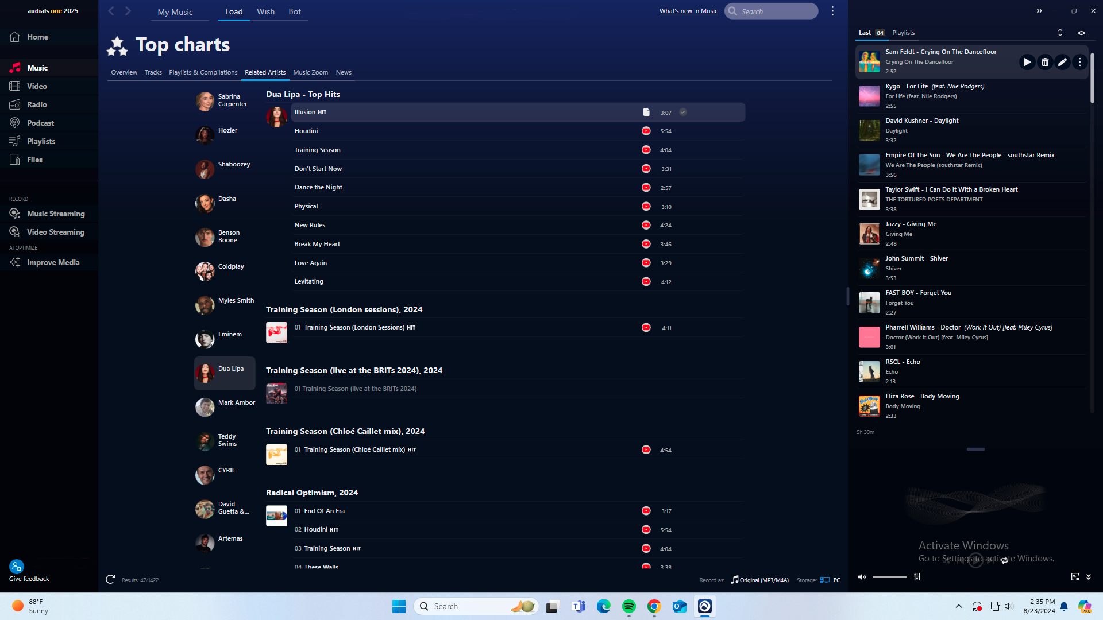Toggle playlist panel visibility eye icon
The width and height of the screenshot is (1103, 620).
coord(1081,33)
